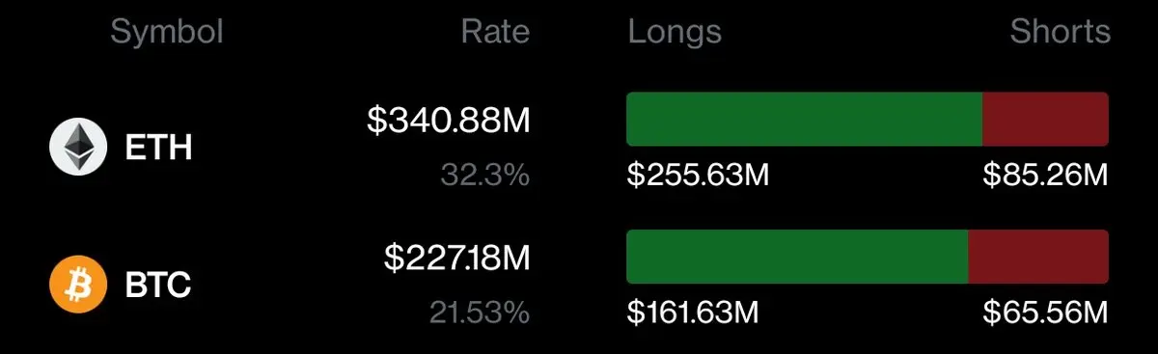Click the green longs segment of ETH bar

(x=805, y=119)
